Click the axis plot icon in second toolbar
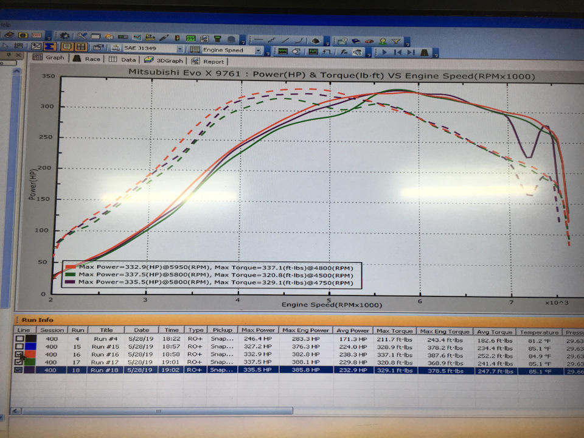 (x=36, y=46)
